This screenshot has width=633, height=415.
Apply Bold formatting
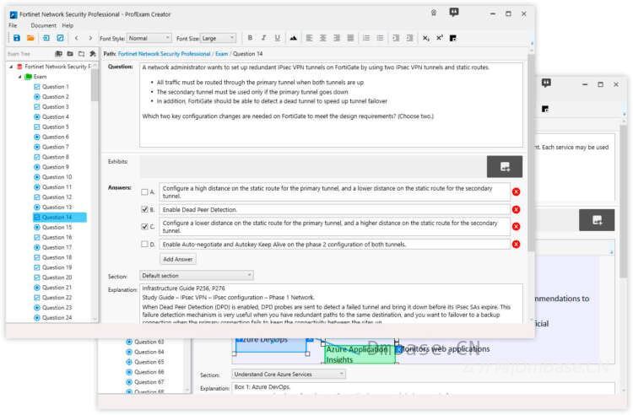click(250, 38)
